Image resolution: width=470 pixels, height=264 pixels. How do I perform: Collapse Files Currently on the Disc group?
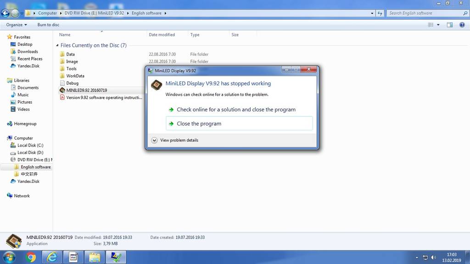[57, 45]
